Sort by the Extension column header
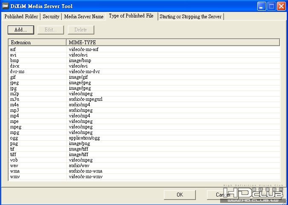Image resolution: width=288 pixels, height=205 pixels. coord(37,43)
